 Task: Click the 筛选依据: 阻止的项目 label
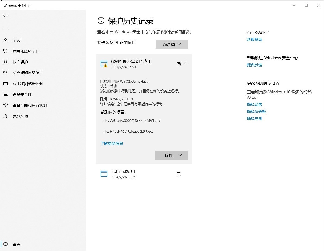coord(116,43)
